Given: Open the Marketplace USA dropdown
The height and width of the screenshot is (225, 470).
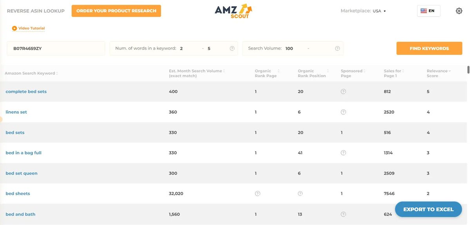Looking at the screenshot, I should [379, 11].
